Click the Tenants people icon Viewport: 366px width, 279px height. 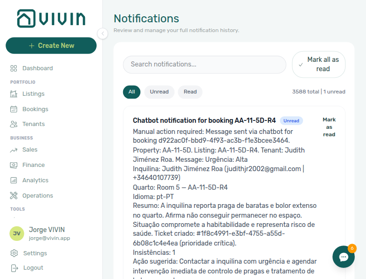[14, 124]
